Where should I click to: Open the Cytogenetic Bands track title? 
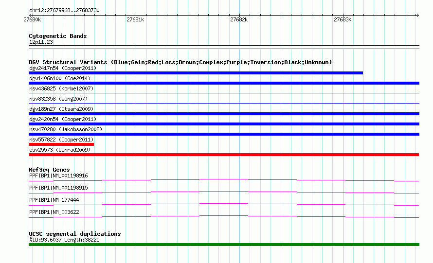click(58, 36)
